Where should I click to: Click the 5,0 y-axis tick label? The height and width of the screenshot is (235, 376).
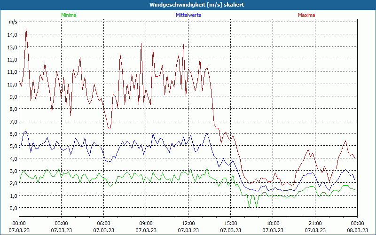13,146
